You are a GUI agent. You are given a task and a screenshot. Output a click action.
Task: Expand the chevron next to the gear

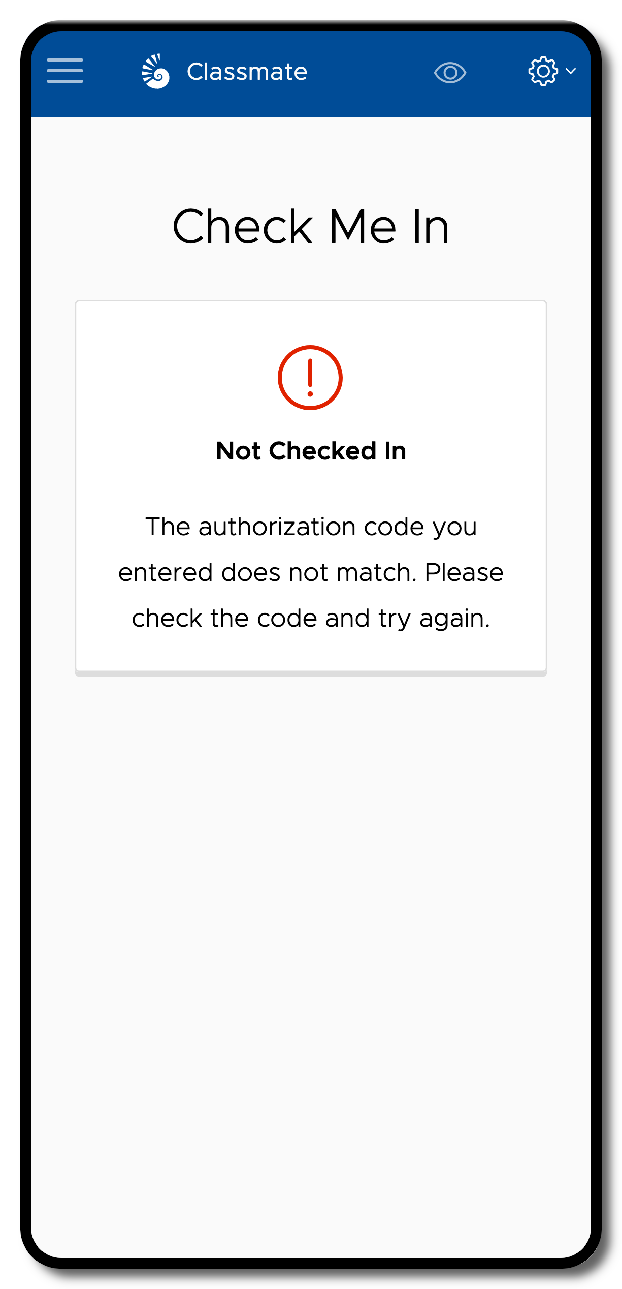[571, 71]
